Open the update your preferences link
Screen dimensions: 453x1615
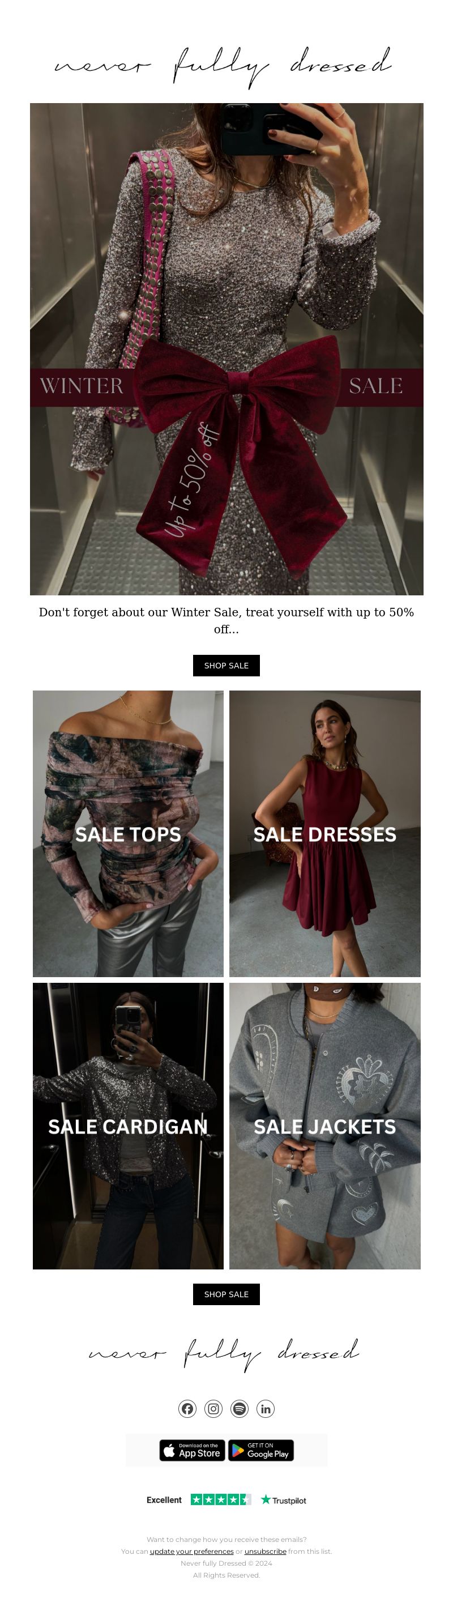click(192, 1551)
